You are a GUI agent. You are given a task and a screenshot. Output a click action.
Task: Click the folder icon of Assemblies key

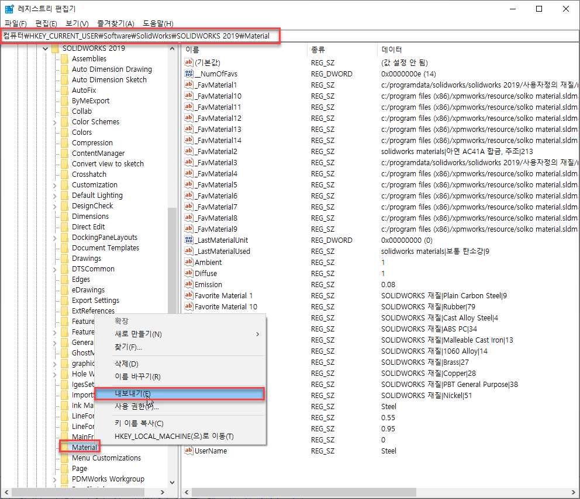coord(65,59)
